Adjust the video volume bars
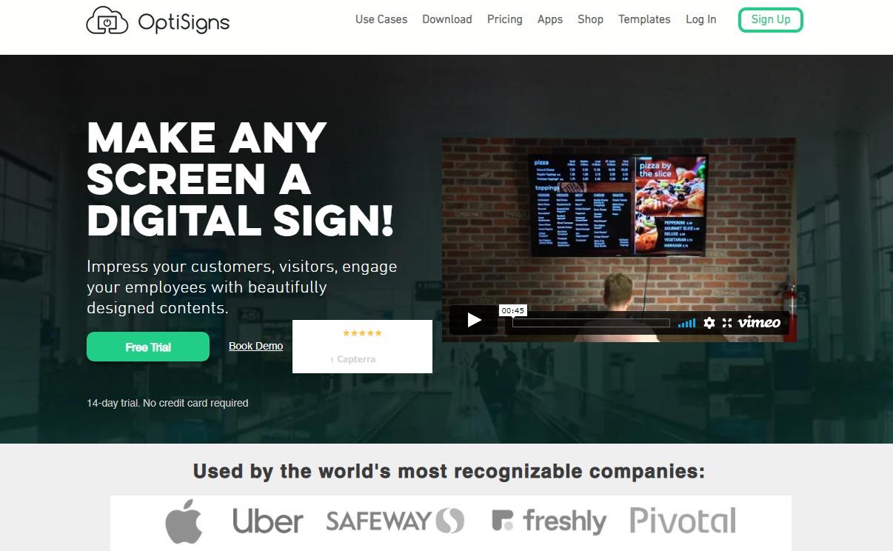The image size is (893, 551). (686, 323)
